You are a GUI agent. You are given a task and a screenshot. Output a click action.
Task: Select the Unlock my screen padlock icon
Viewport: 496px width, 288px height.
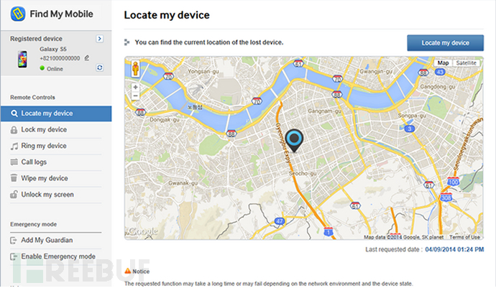(x=14, y=194)
